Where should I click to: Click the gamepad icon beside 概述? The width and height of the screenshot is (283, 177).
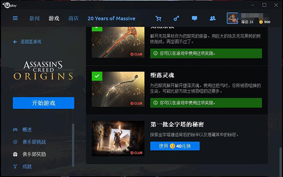click(15, 129)
